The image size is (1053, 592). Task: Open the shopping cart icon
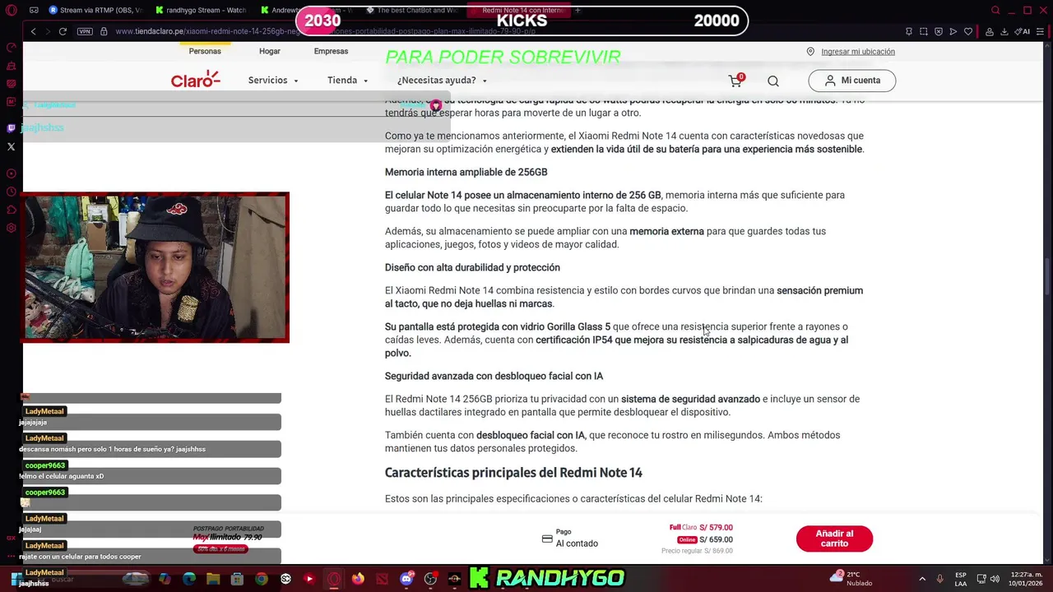pos(735,81)
